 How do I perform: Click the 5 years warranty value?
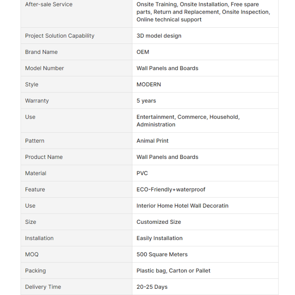[146, 101]
